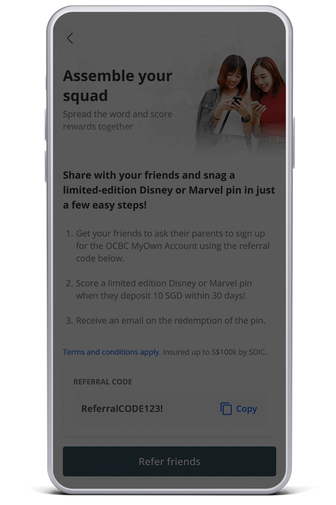Click step 2 about depositing 10 SGD
This screenshot has width=336, height=505.
(159, 289)
